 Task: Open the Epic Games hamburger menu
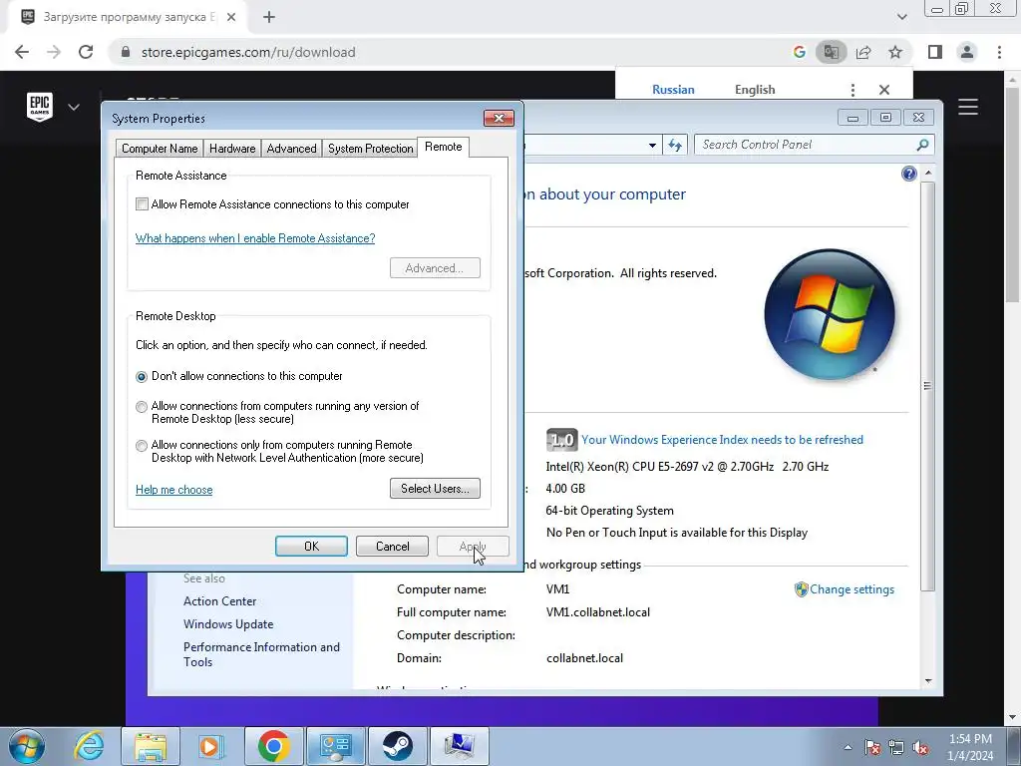[x=967, y=107]
